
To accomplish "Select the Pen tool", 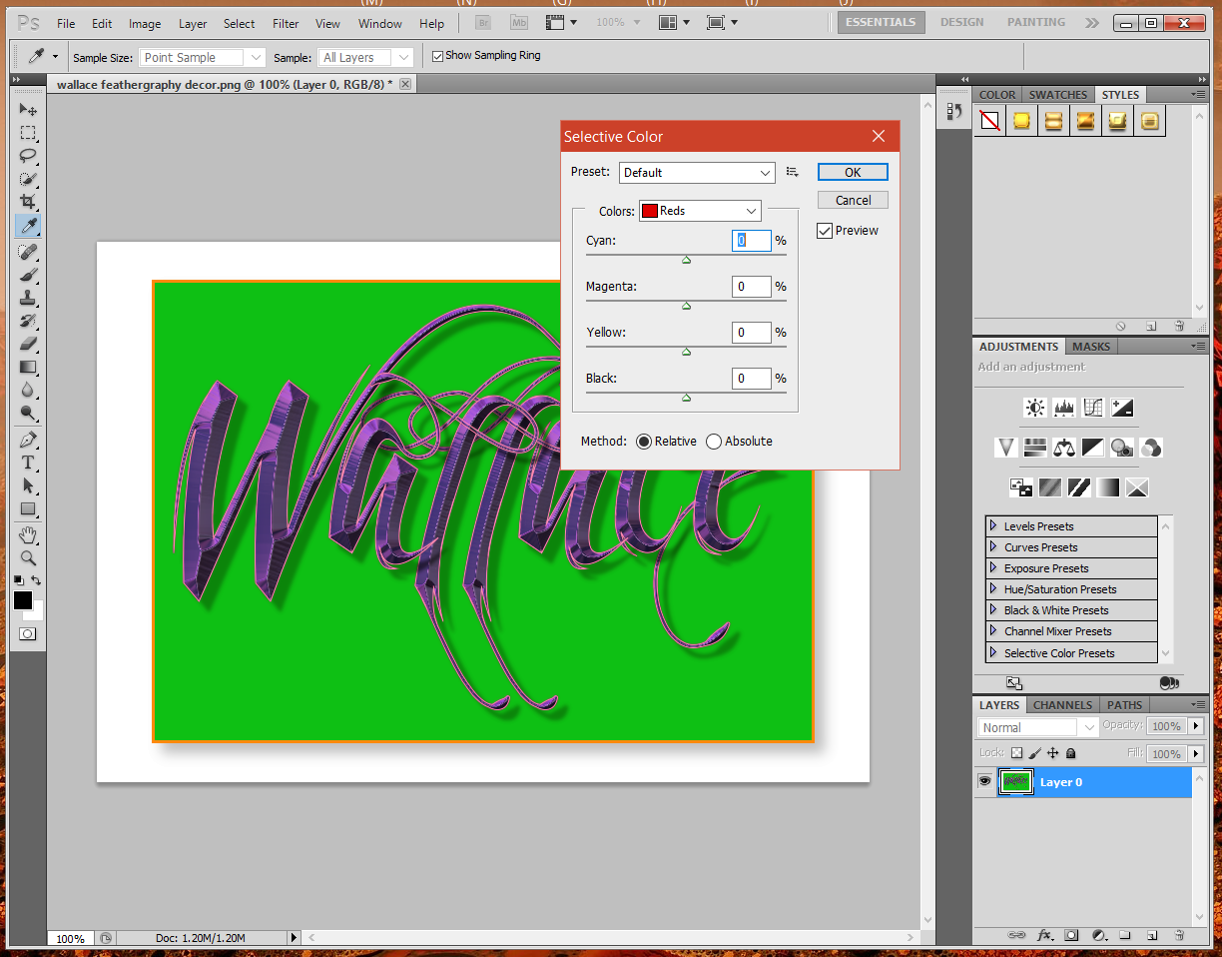I will click(28, 440).
